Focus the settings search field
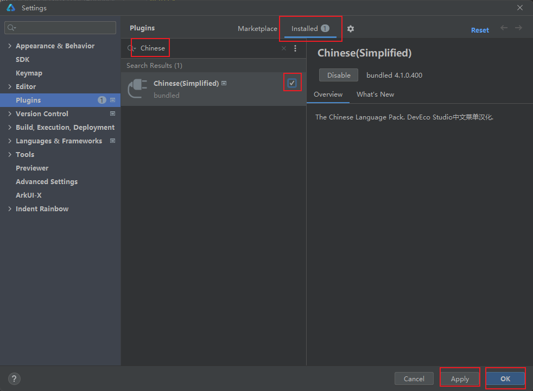Image resolution: width=533 pixels, height=391 pixels. click(x=60, y=28)
